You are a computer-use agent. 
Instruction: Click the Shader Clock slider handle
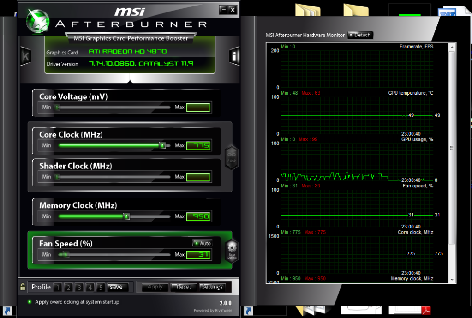click(57, 177)
